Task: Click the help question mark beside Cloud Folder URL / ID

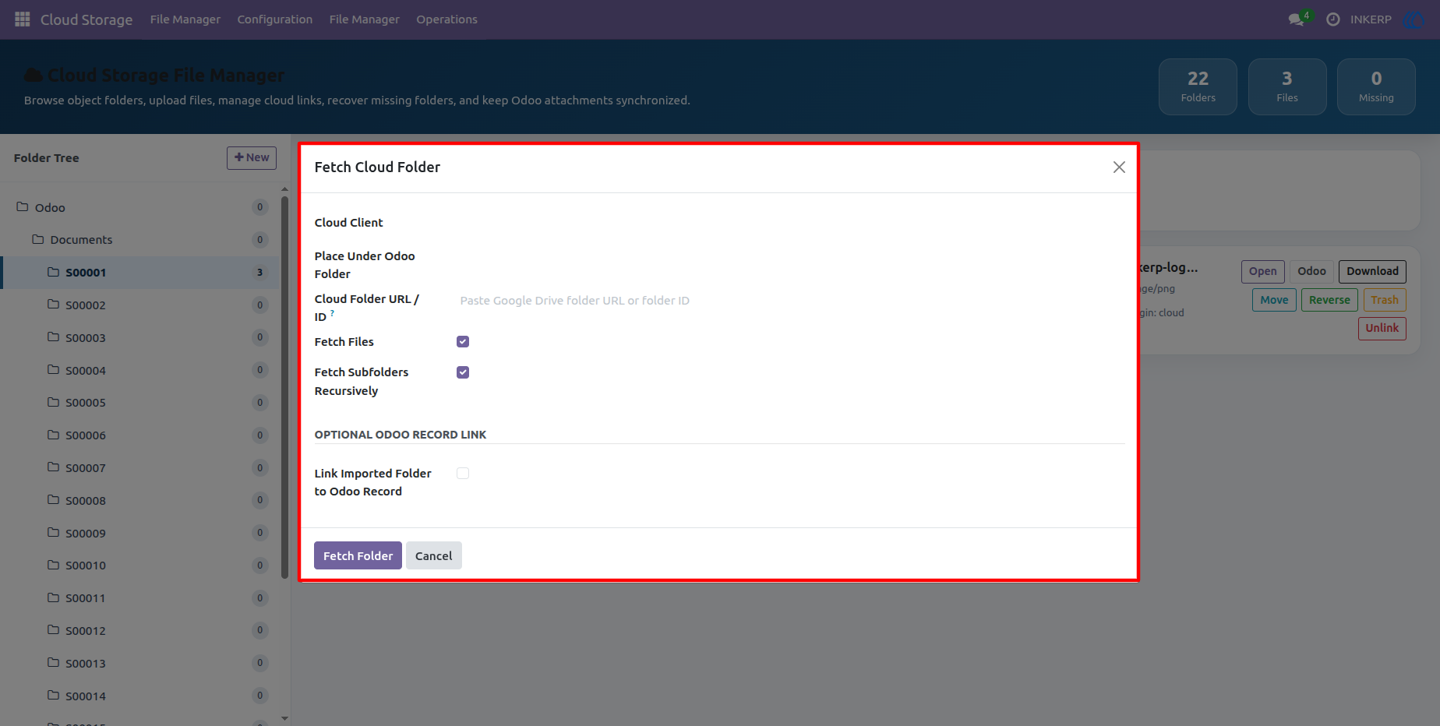Action: coord(332,312)
